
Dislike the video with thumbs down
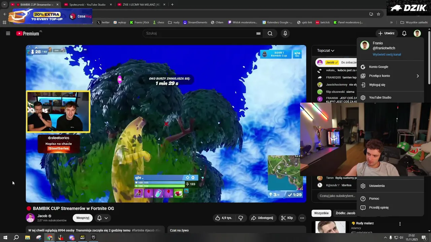pyautogui.click(x=240, y=218)
